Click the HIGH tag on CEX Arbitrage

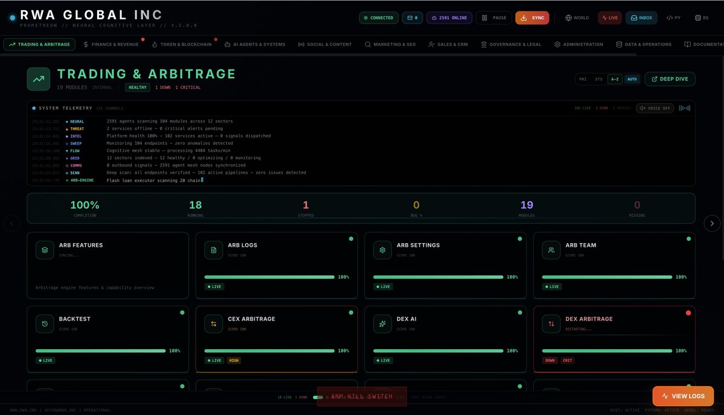233,360
